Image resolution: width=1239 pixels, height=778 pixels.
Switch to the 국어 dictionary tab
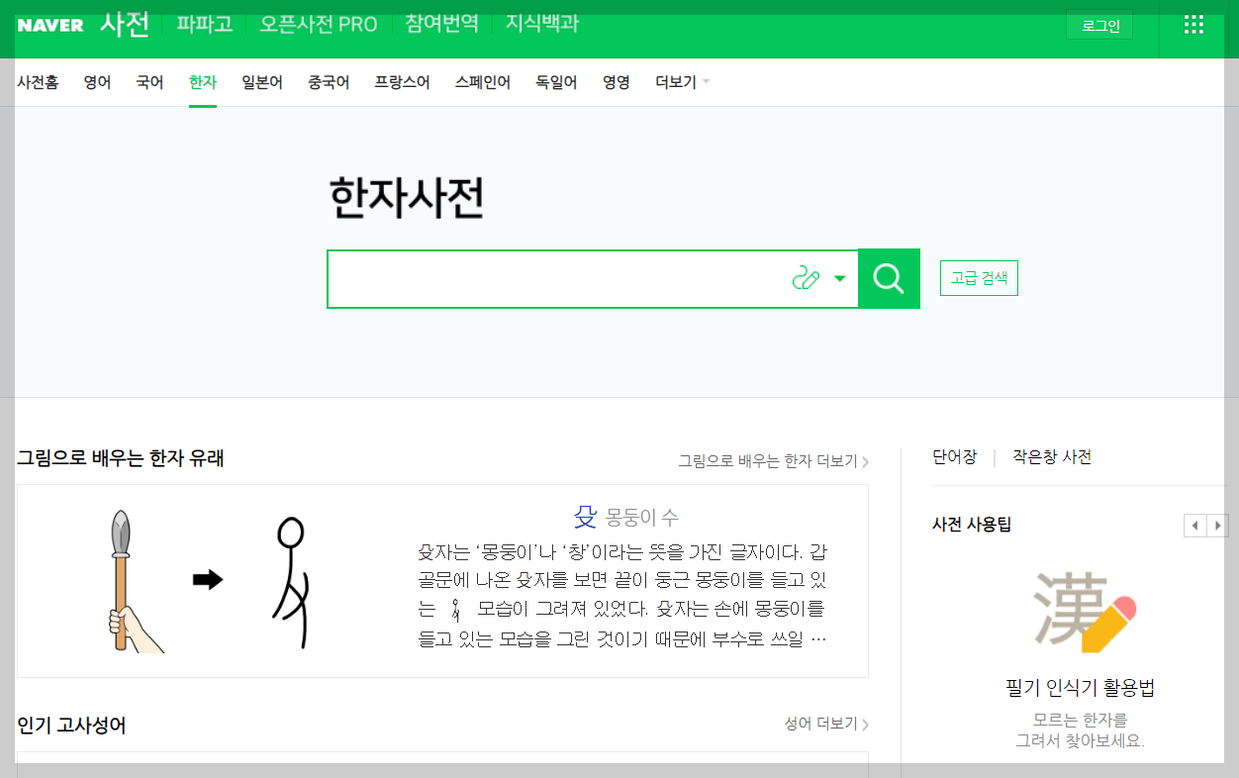coord(148,82)
